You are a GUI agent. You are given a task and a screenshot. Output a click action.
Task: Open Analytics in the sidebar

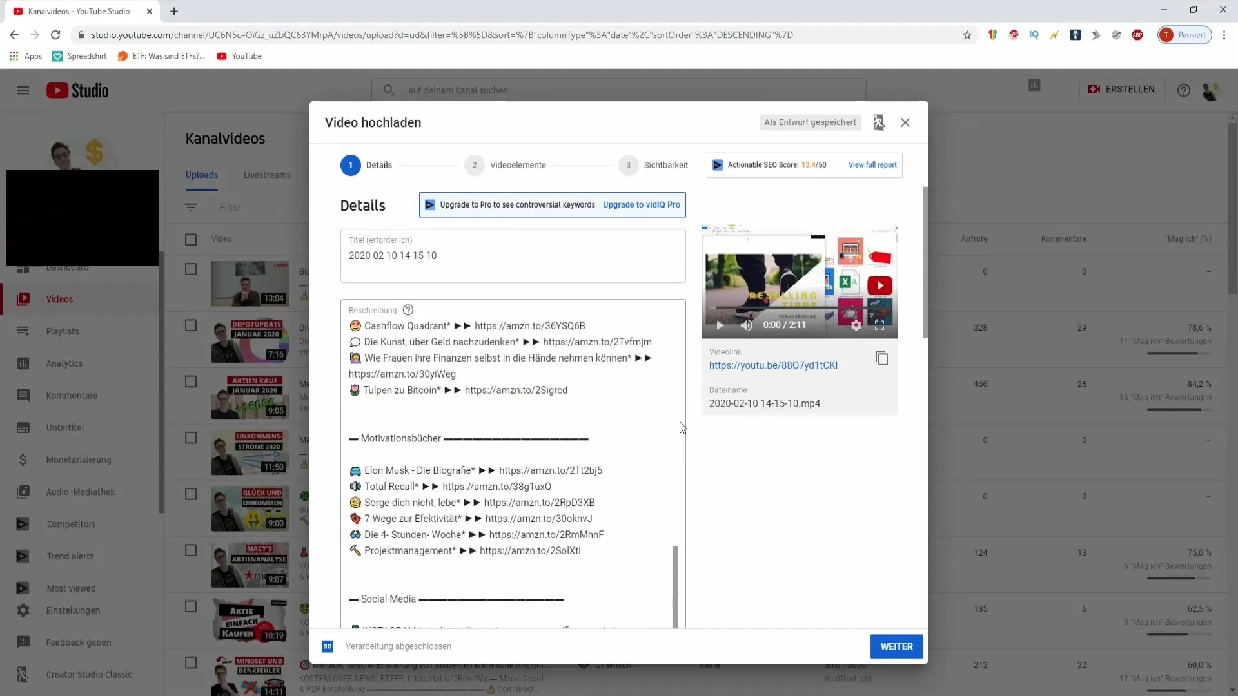[x=64, y=363]
